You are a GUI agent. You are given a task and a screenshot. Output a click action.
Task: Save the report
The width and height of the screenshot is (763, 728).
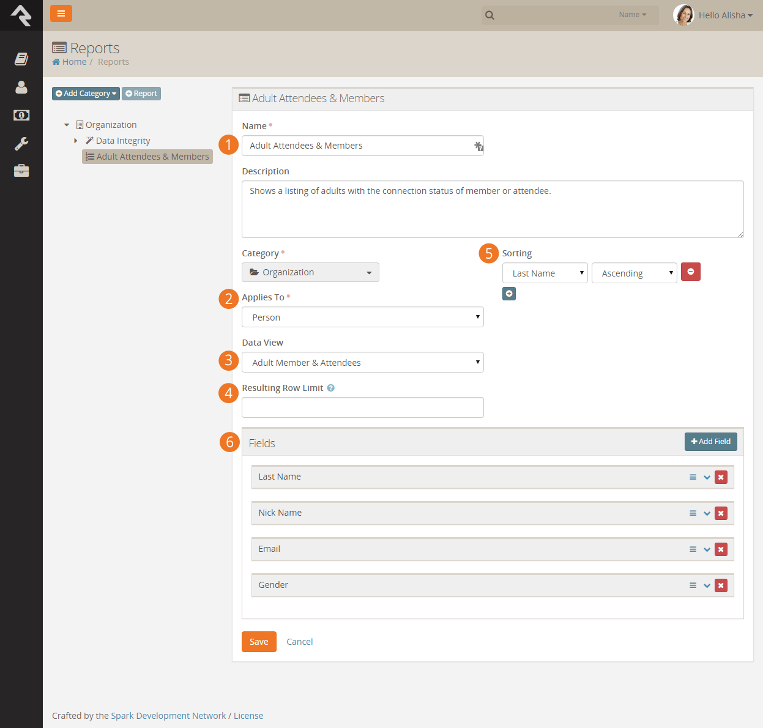pyautogui.click(x=259, y=642)
